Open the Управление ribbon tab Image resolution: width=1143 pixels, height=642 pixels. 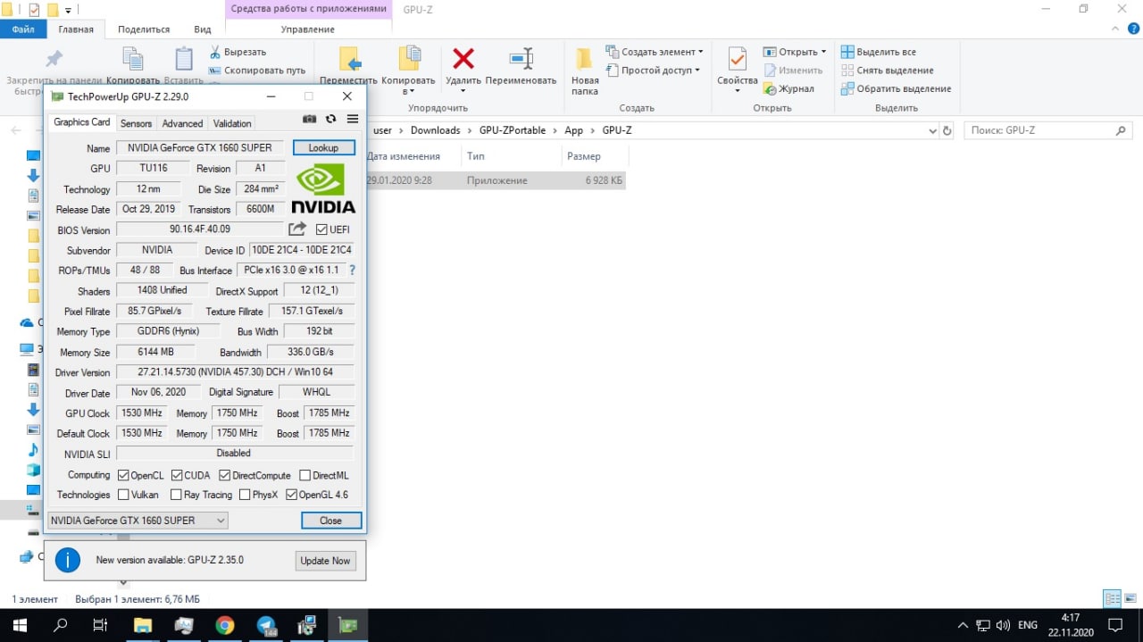pos(308,29)
